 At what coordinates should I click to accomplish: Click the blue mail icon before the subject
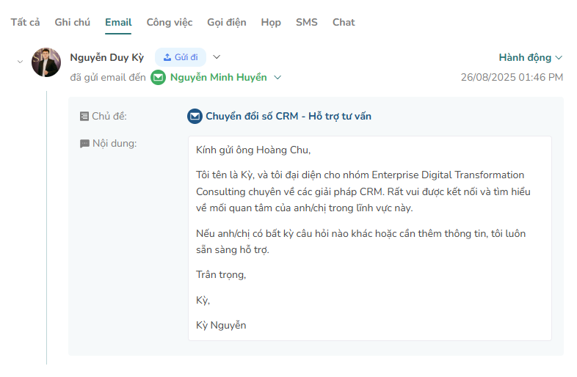tap(195, 116)
